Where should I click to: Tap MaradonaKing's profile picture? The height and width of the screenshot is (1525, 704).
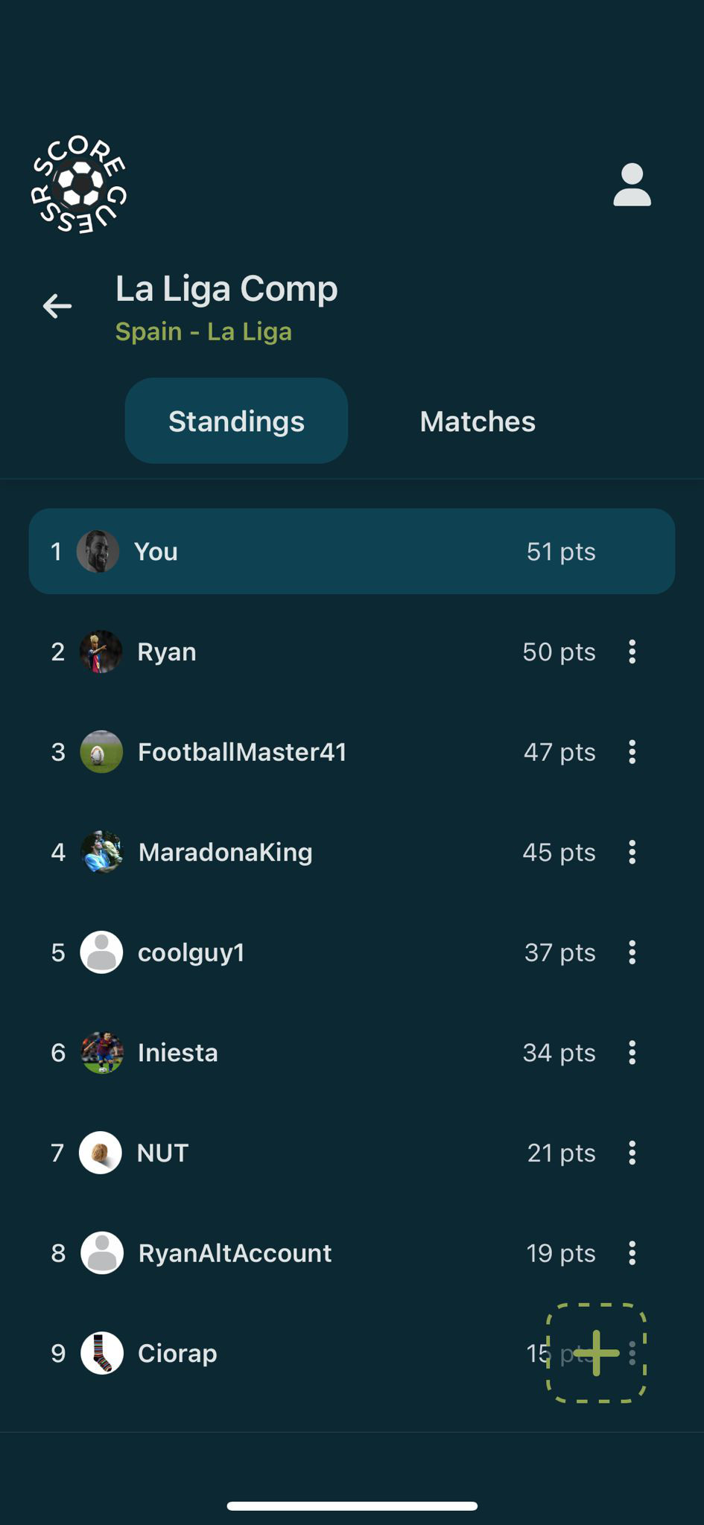(101, 852)
